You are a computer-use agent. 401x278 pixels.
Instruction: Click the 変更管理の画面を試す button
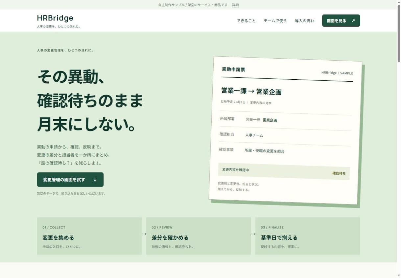point(70,180)
